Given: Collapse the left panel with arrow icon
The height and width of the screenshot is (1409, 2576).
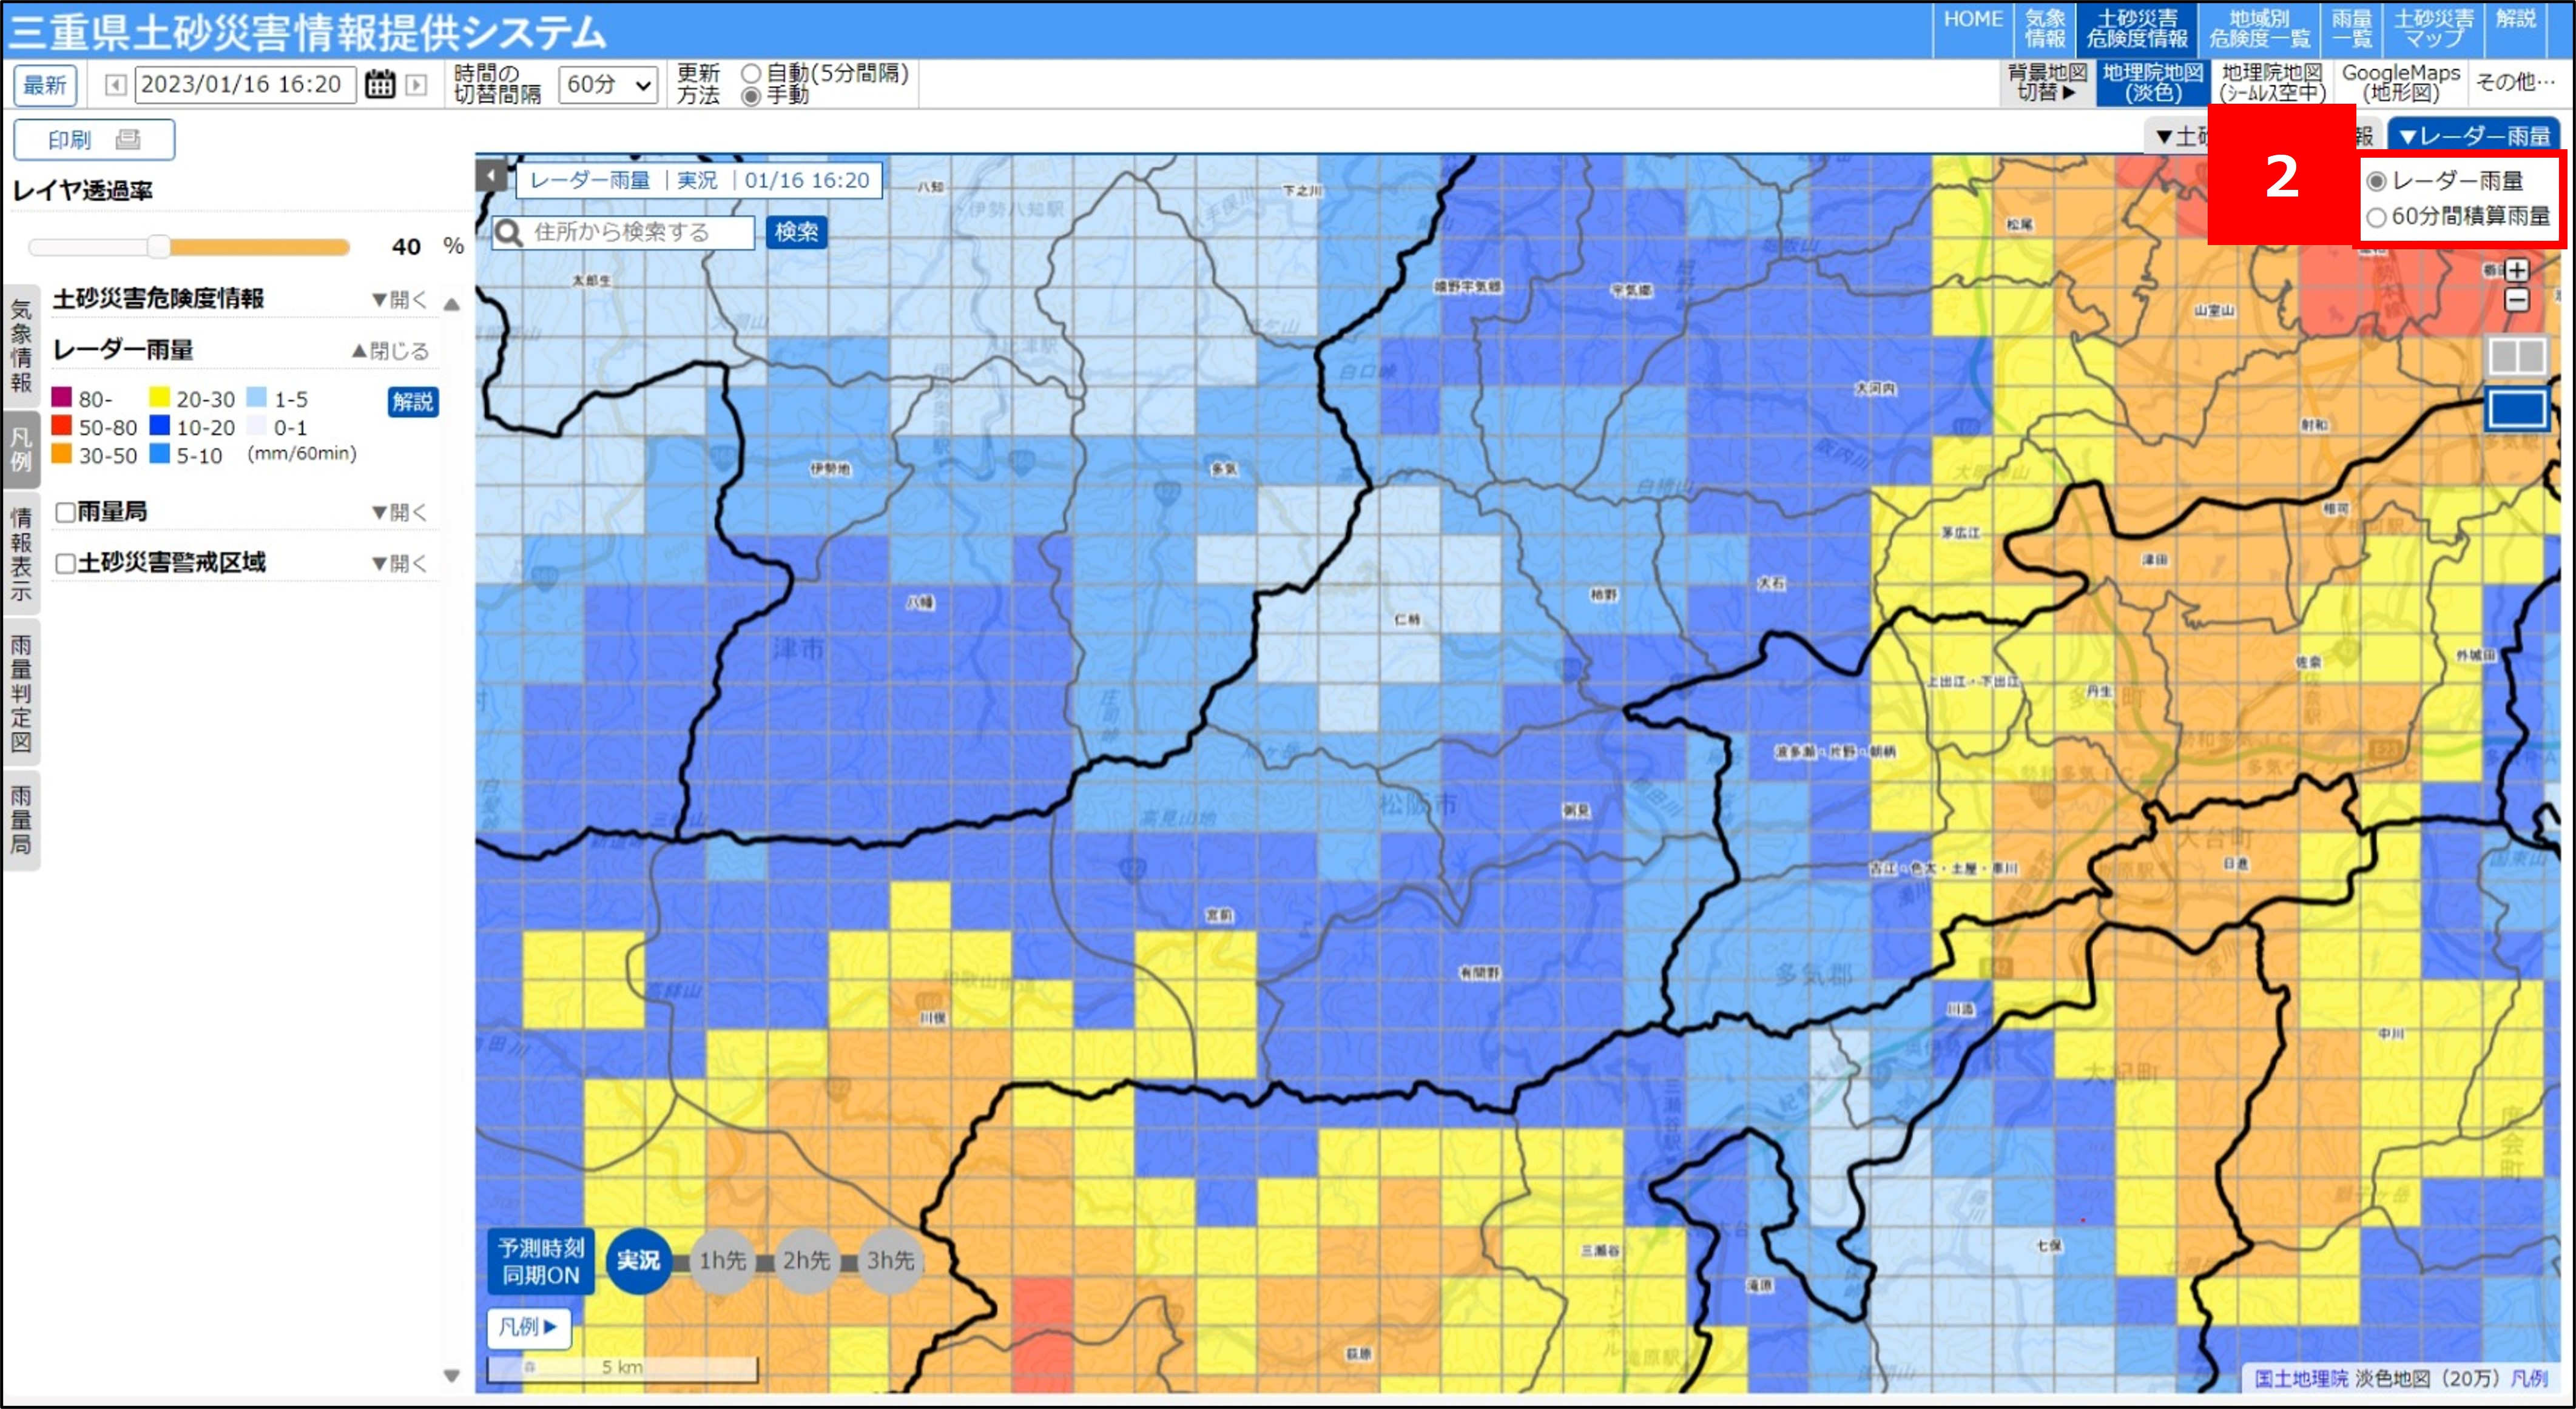Looking at the screenshot, I should 491,177.
